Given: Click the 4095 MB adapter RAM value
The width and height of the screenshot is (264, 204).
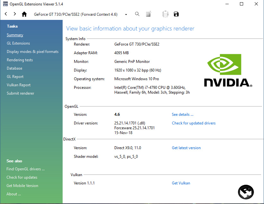Looking at the screenshot, I should click(x=121, y=53).
